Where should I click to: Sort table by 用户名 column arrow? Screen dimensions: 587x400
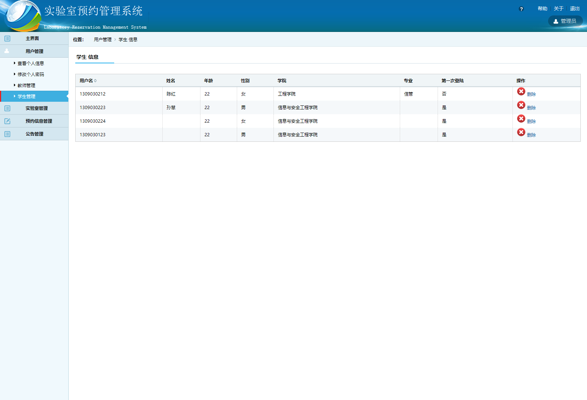click(95, 81)
